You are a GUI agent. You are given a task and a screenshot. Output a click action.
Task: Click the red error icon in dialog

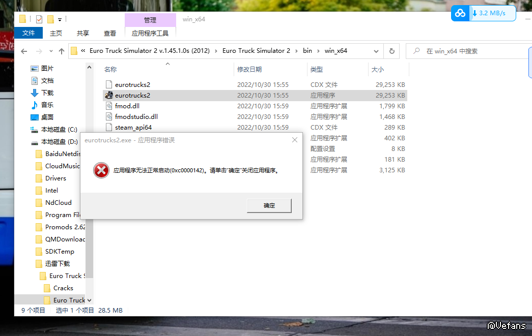101,170
